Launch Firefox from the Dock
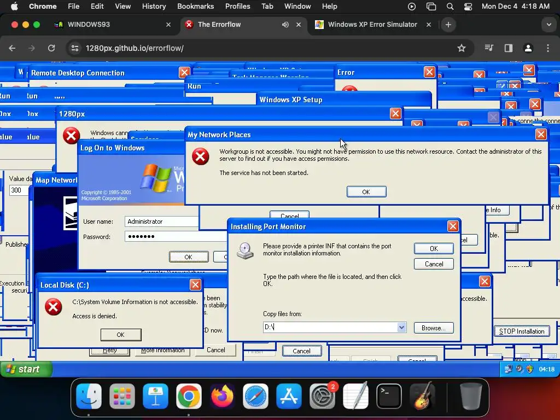The width and height of the screenshot is (560, 420). (222, 396)
